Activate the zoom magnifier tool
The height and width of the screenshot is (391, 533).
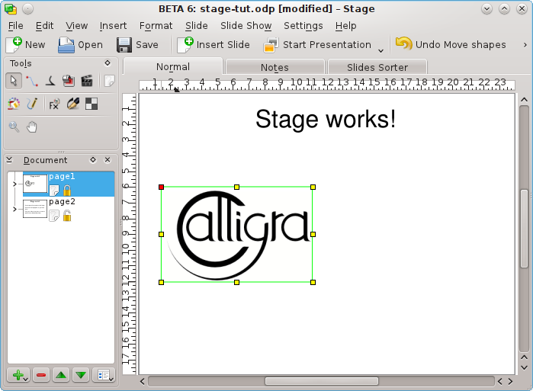[x=14, y=127]
